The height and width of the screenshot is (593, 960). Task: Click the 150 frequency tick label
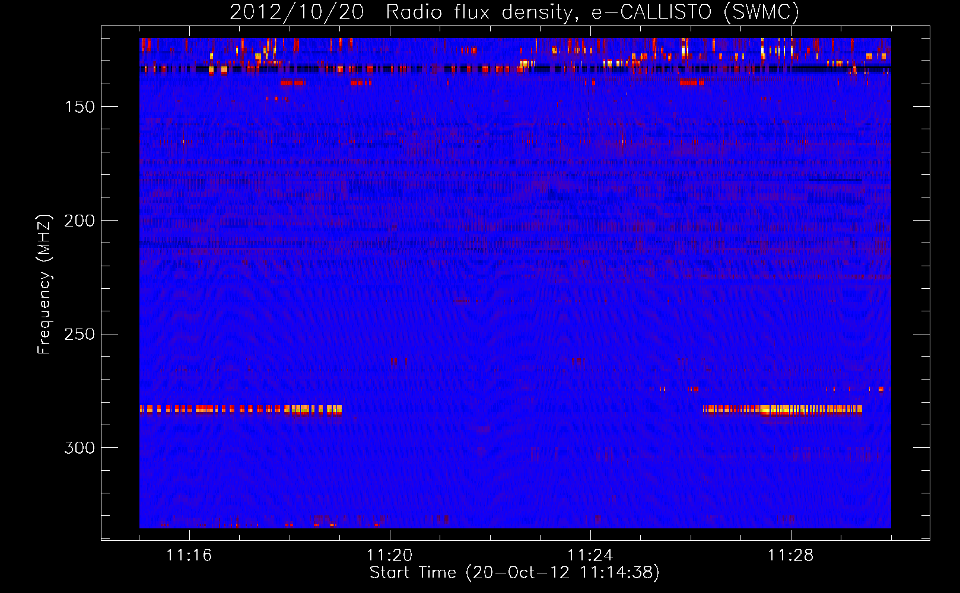tap(80, 107)
